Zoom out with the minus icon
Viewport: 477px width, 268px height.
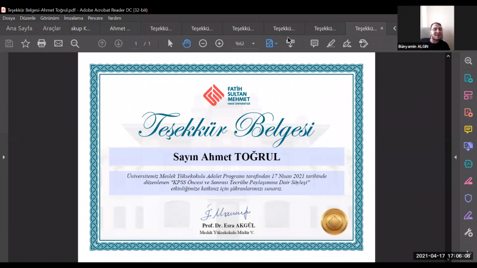pyautogui.click(x=203, y=43)
